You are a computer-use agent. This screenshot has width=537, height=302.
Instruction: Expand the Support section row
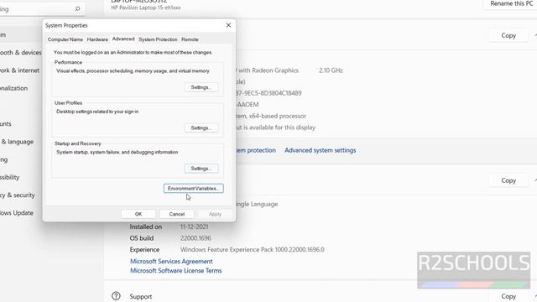tap(321, 296)
